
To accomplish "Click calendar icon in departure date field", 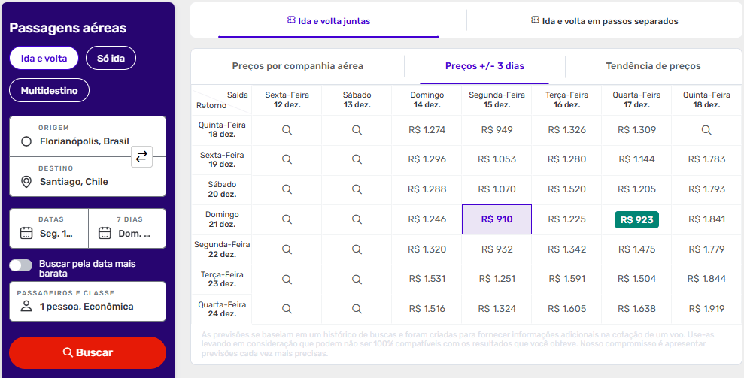I will (x=26, y=233).
